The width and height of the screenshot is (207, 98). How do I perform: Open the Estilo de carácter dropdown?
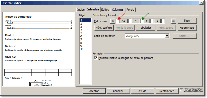point(167,36)
